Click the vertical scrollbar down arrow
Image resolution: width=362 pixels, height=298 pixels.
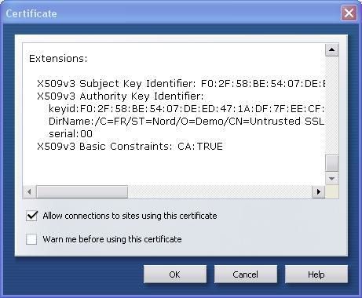coord(331,179)
